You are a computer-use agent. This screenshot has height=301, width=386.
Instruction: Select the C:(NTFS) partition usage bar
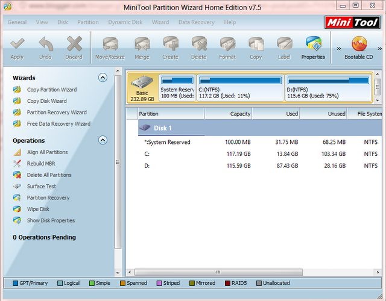coord(240,80)
